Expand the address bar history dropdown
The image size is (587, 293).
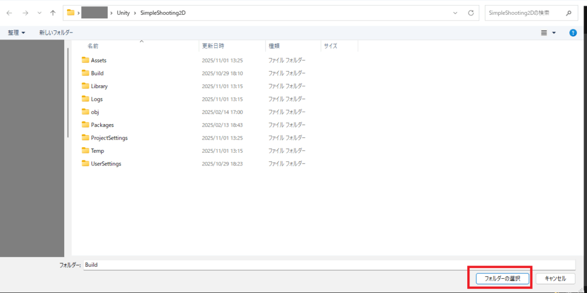455,13
